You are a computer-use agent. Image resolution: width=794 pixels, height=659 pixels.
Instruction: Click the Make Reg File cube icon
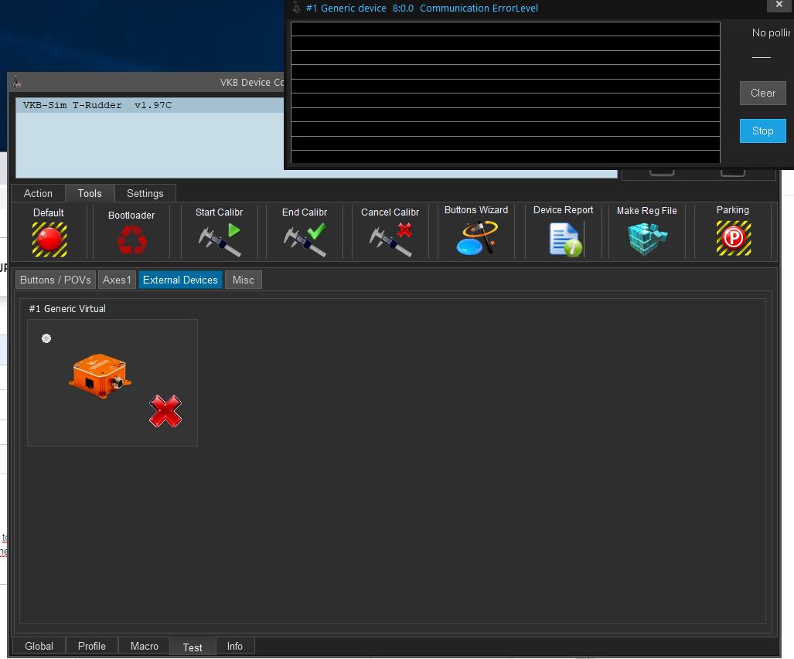click(647, 239)
